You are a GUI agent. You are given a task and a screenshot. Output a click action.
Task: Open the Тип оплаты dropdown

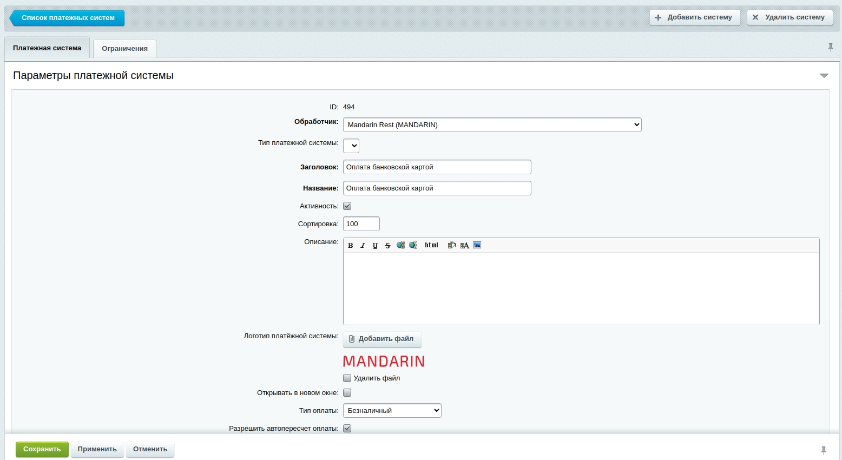392,411
